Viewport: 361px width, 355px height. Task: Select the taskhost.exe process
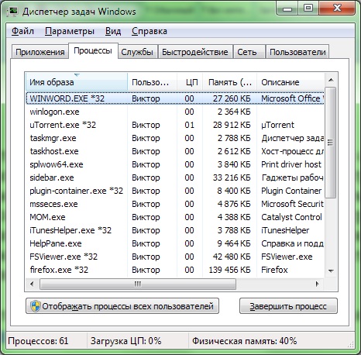point(175,151)
